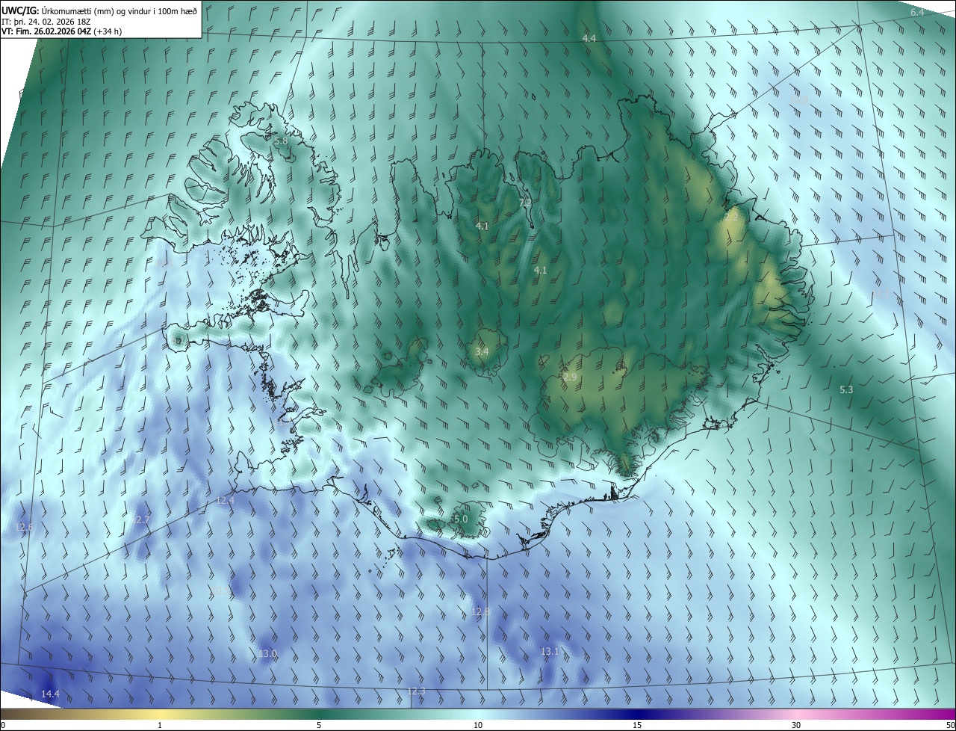Click the 50 tick on the colour scale
This screenshot has width=956, height=731.
(950, 726)
